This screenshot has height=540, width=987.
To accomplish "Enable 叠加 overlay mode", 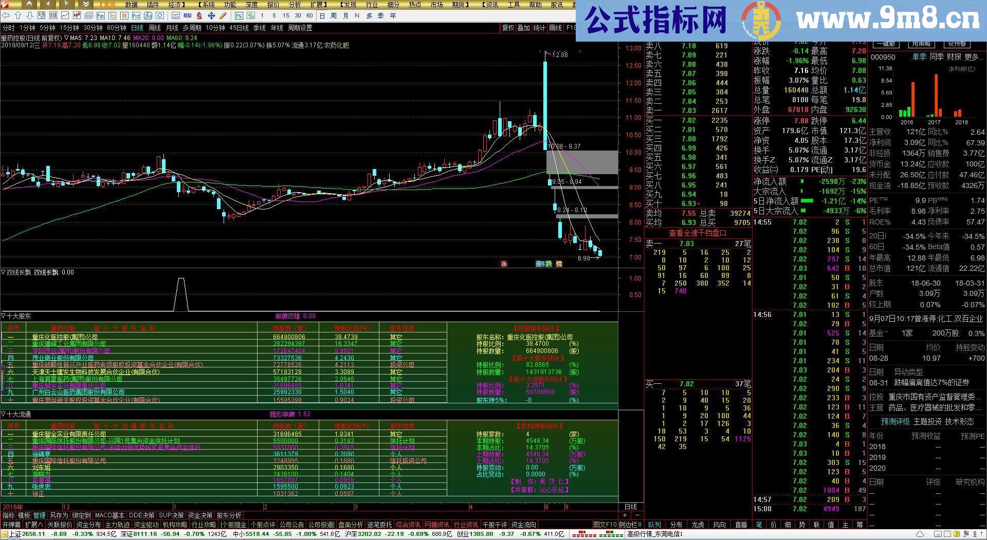I will (x=523, y=28).
